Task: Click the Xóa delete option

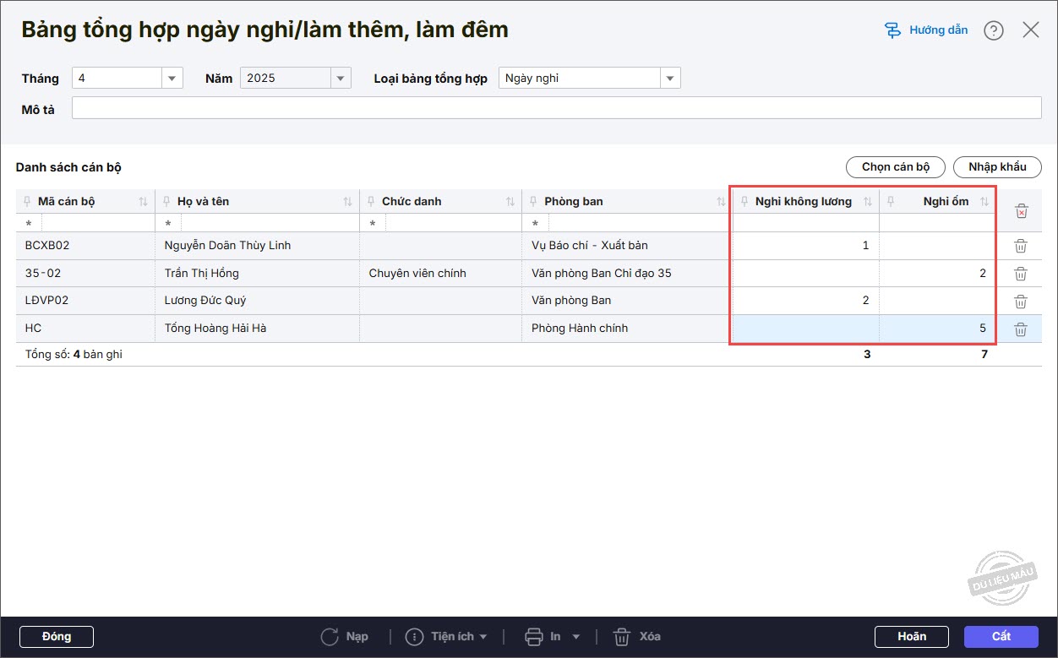Action: click(x=637, y=637)
